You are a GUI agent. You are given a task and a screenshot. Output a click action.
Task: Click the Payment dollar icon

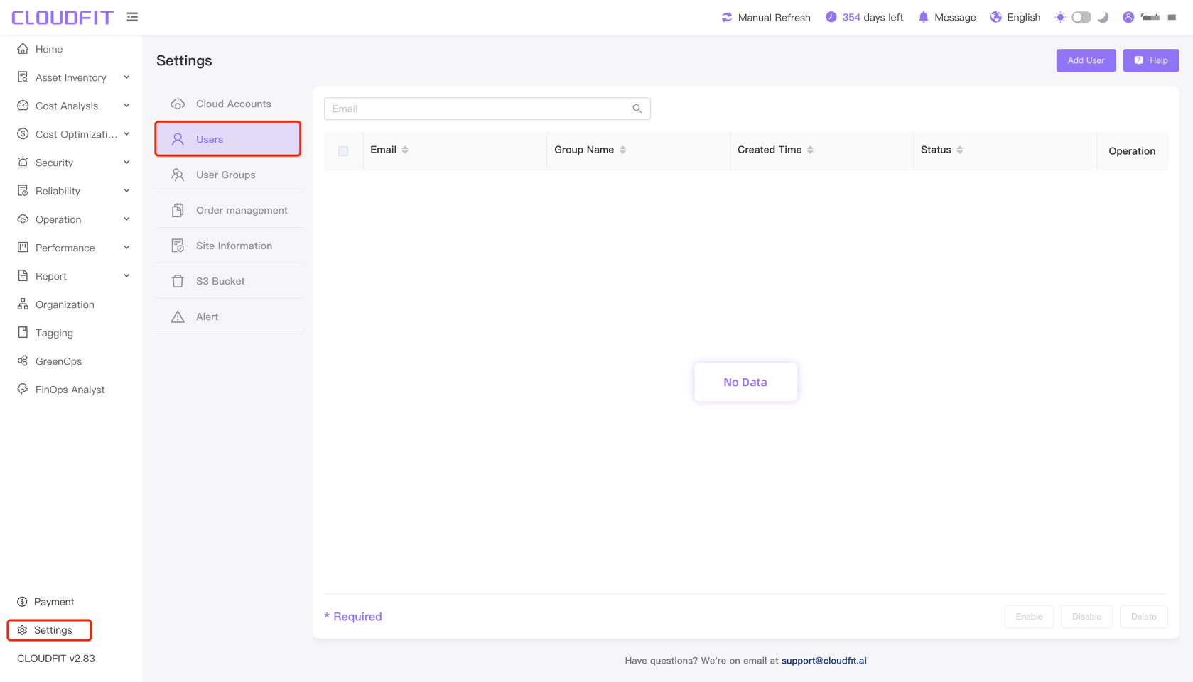pos(22,602)
